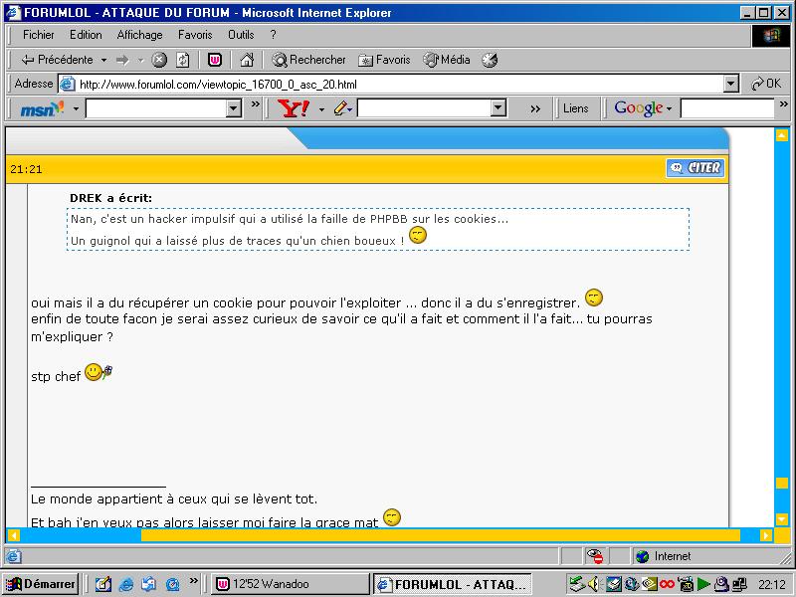
Task: Click the Démarrer start button
Action: click(41, 584)
